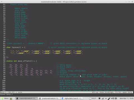Click the 'bmcp.c' file name in status bar

pyautogui.click(x=3, y=92)
